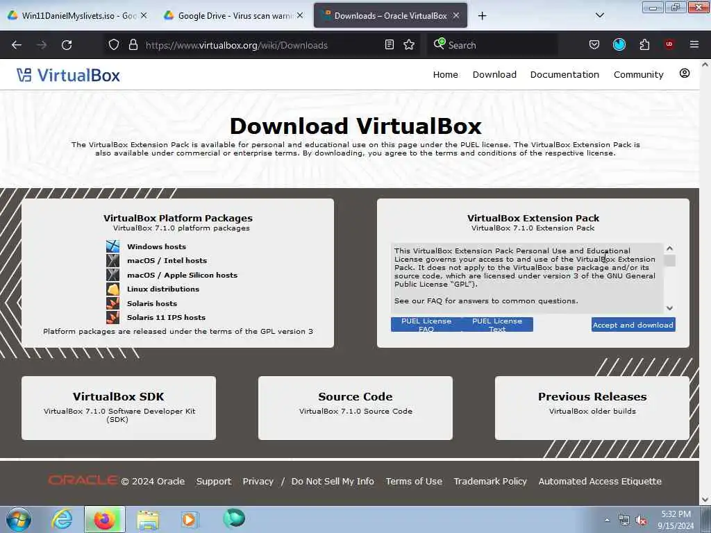Open Windows Explorer folder taskbar icon
This screenshot has width=711, height=533.
coord(148,520)
